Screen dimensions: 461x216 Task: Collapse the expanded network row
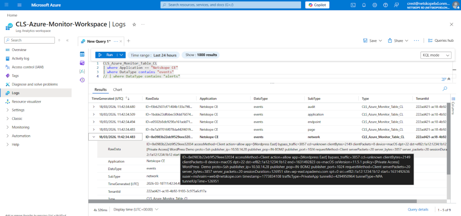tap(94, 137)
